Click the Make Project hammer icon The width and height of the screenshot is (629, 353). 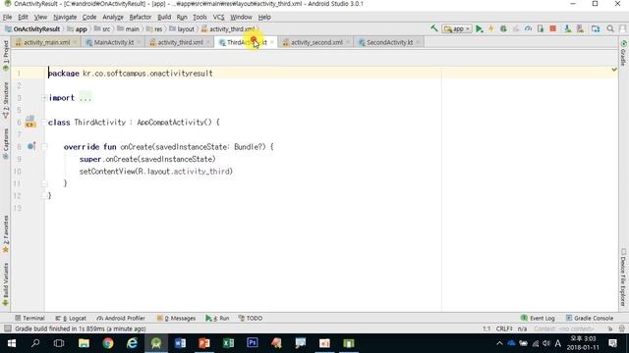pyautogui.click(x=434, y=28)
